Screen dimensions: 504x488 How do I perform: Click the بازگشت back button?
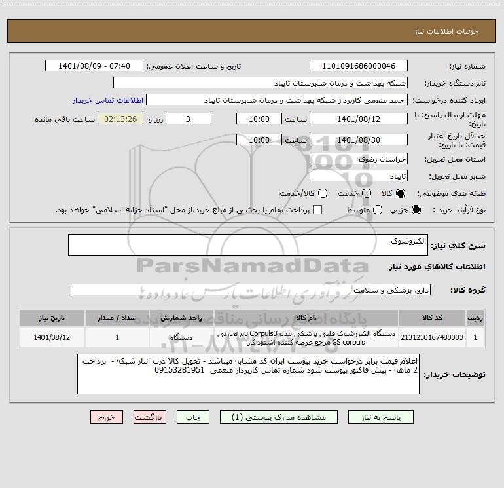click(x=150, y=417)
